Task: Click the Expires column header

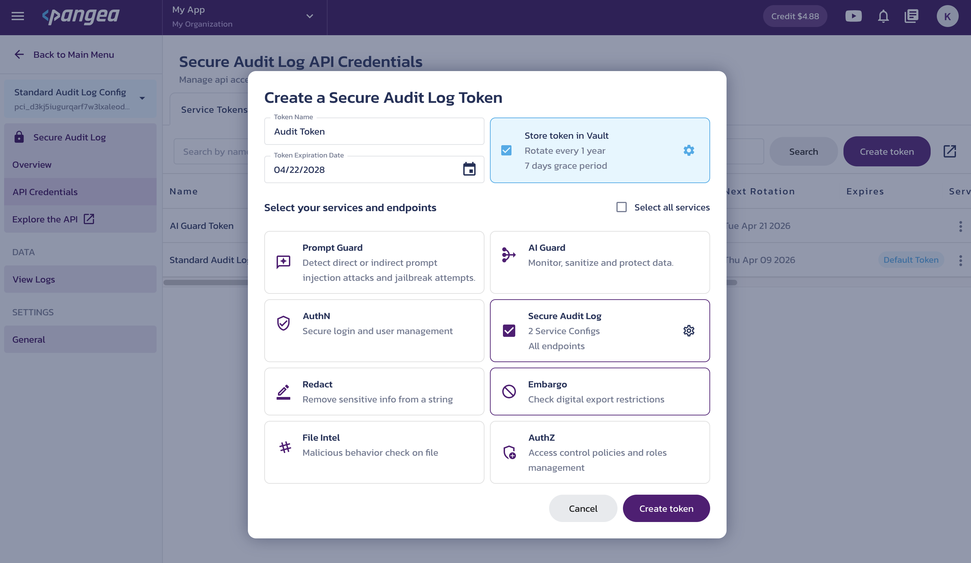Action: [x=865, y=191]
